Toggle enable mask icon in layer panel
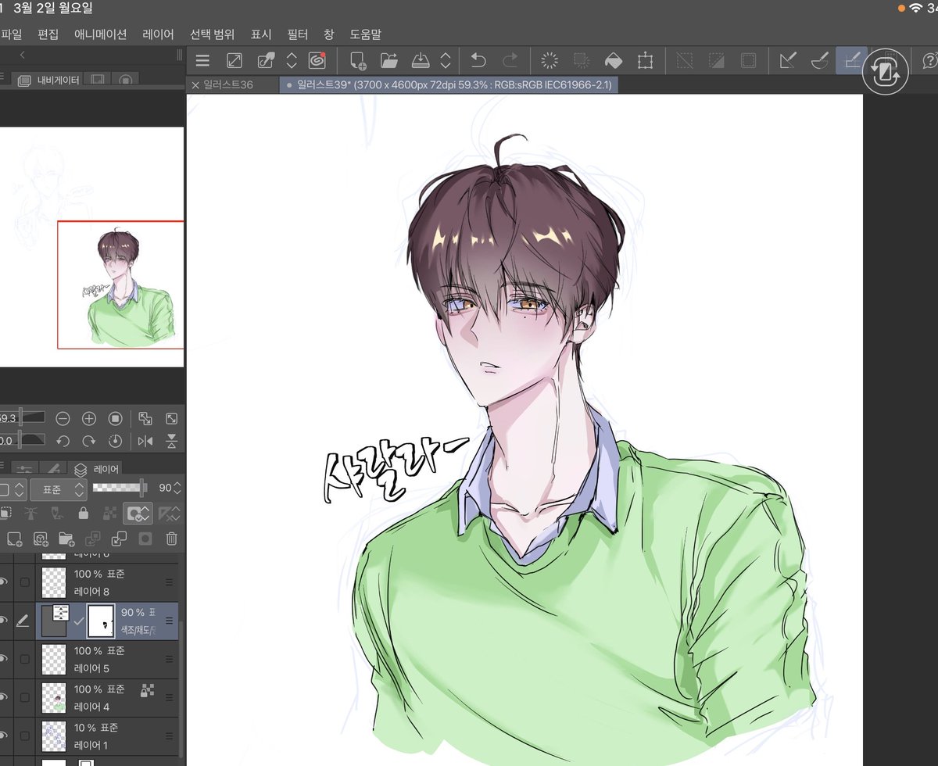 tap(137, 514)
